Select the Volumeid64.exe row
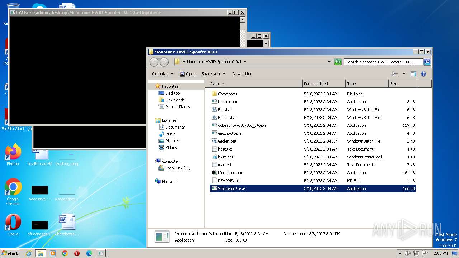Screen dimensions: 459x258 (313, 188)
